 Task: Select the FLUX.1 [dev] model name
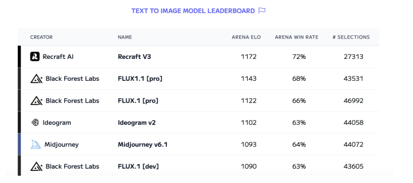(x=138, y=166)
